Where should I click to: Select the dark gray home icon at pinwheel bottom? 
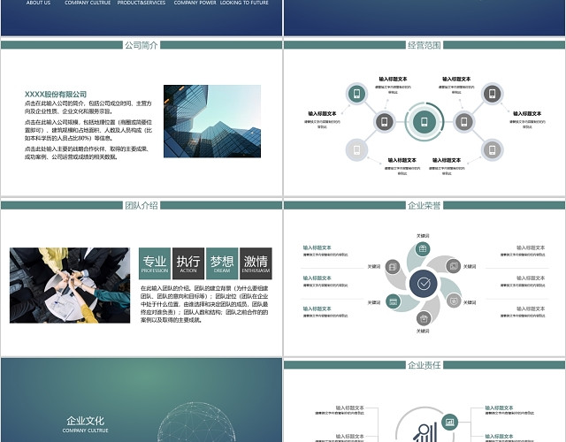tap(424, 318)
